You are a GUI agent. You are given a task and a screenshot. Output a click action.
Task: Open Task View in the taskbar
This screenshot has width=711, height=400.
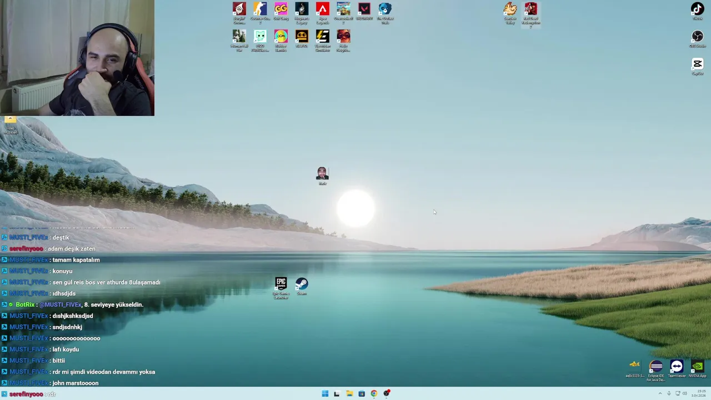[x=337, y=393]
